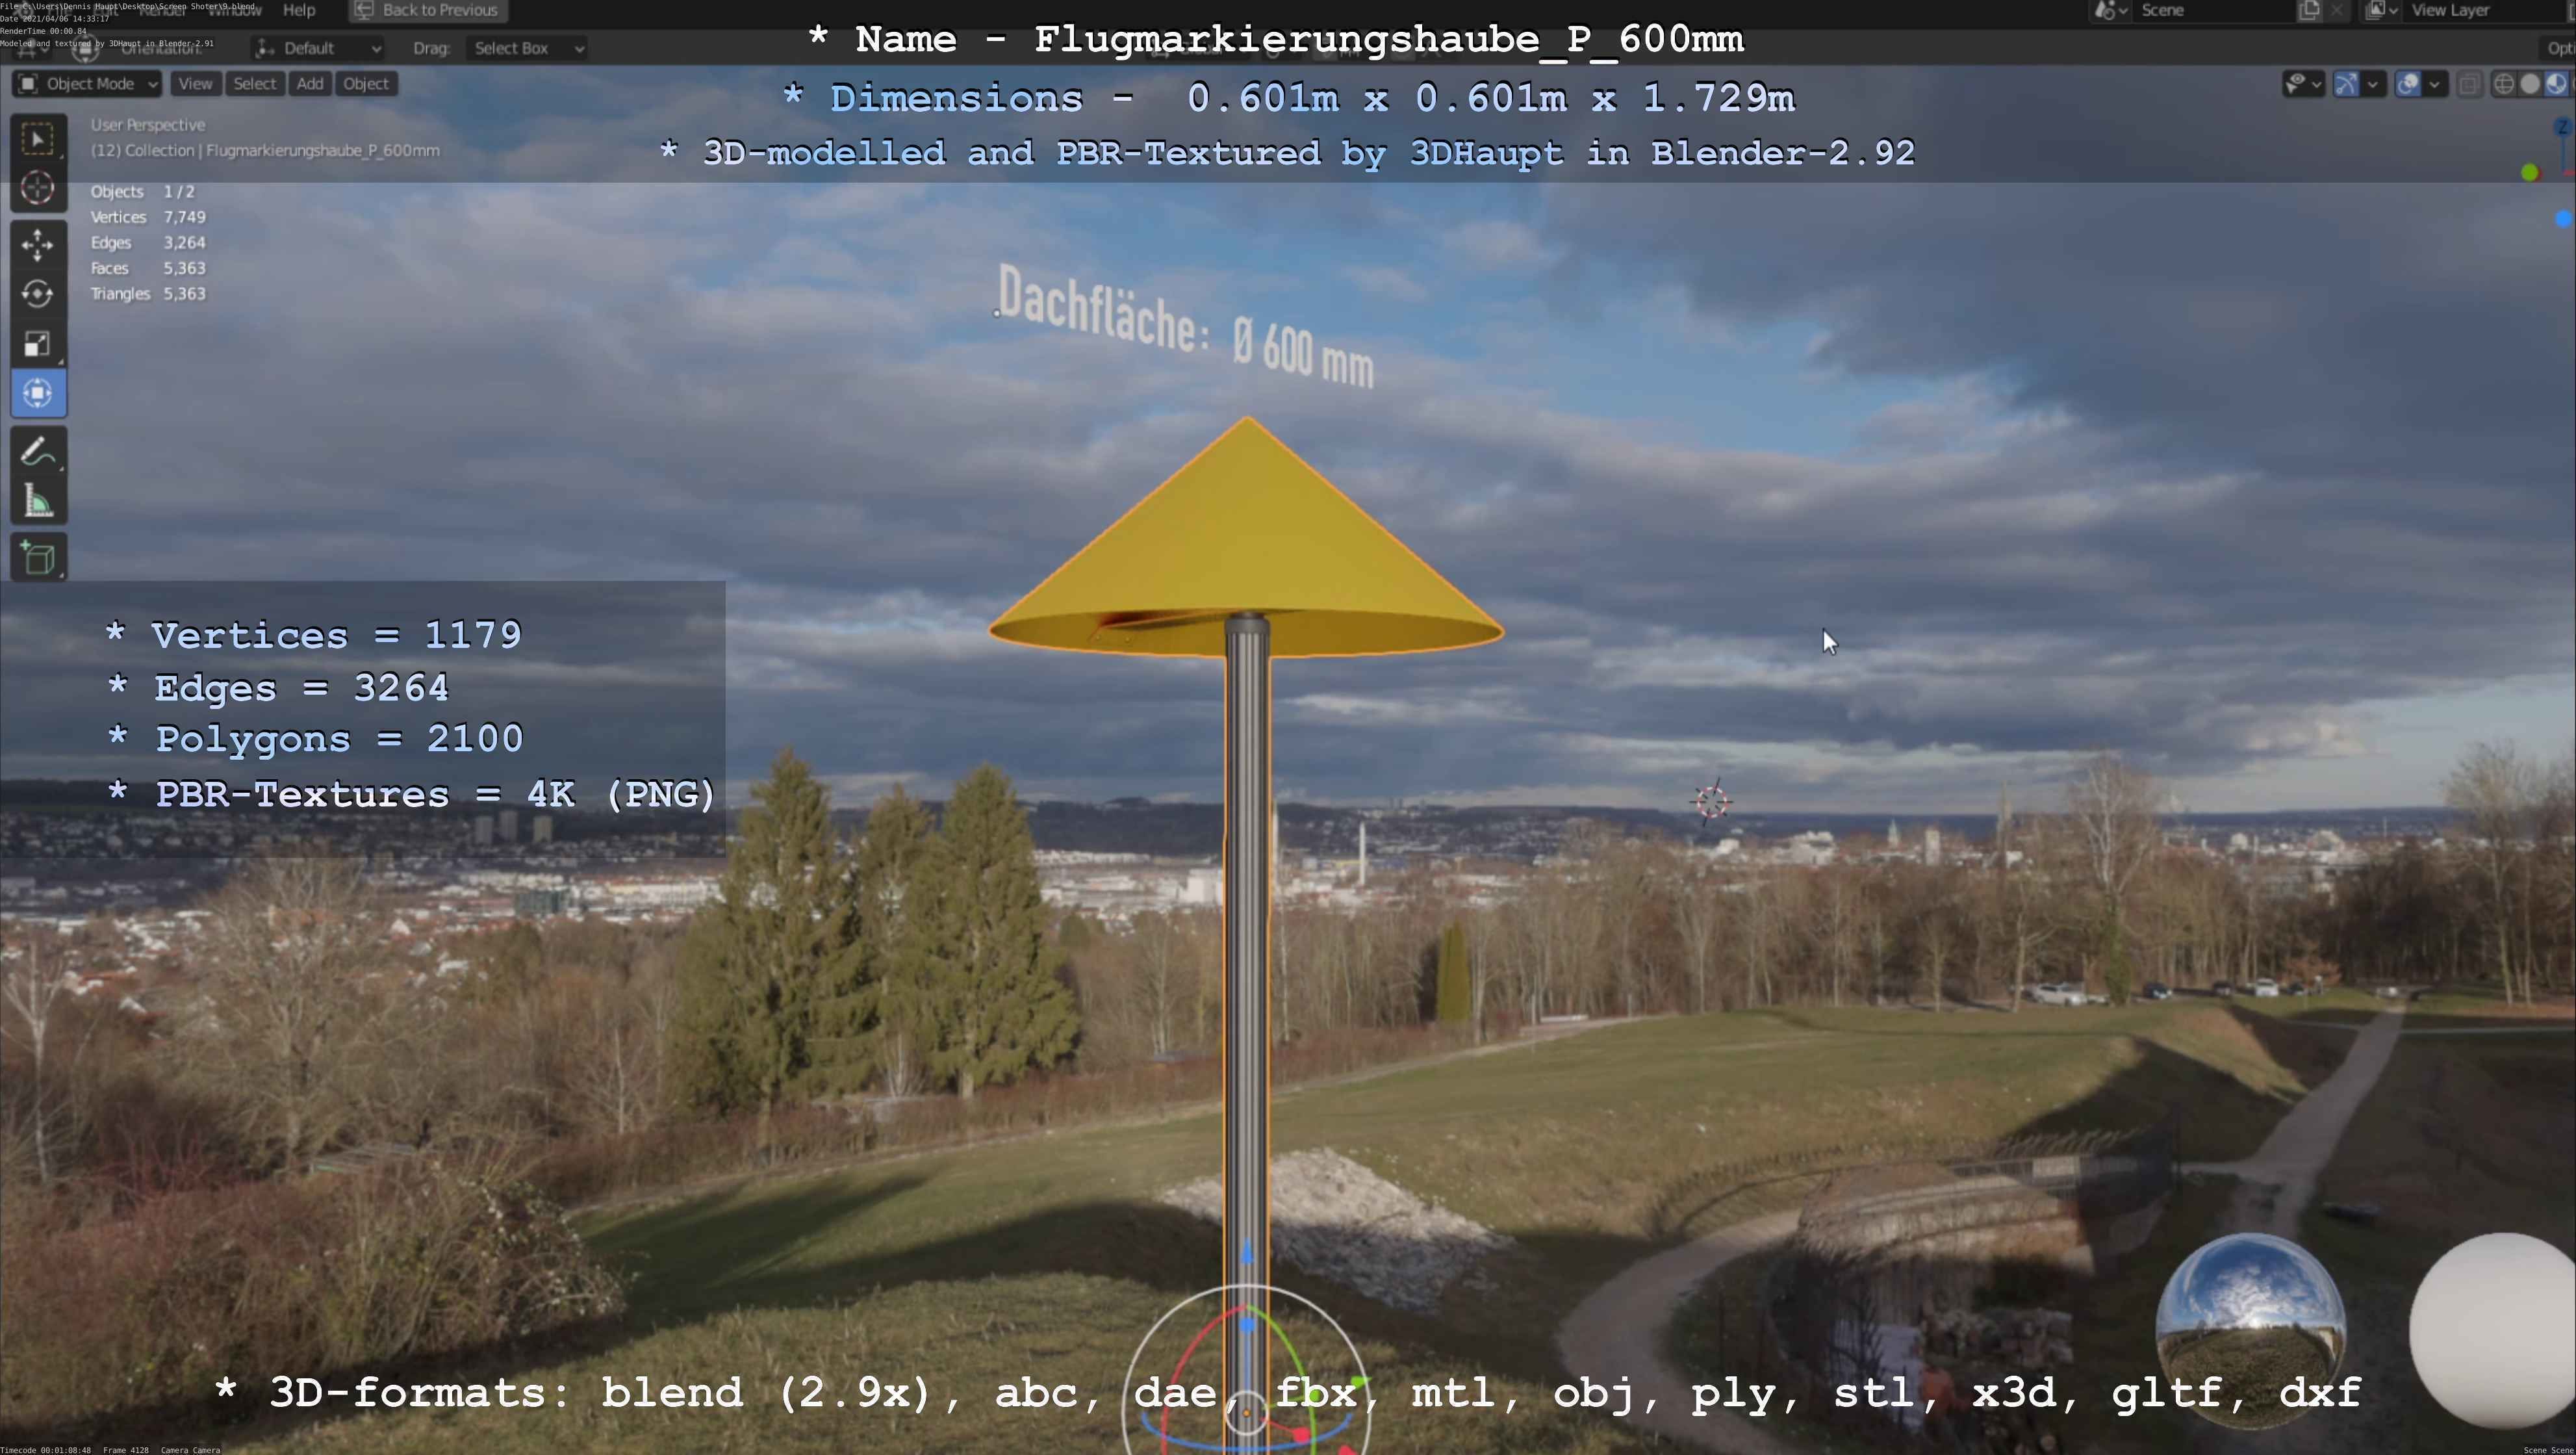
Task: Click the Back to Previous button
Action: (x=428, y=10)
